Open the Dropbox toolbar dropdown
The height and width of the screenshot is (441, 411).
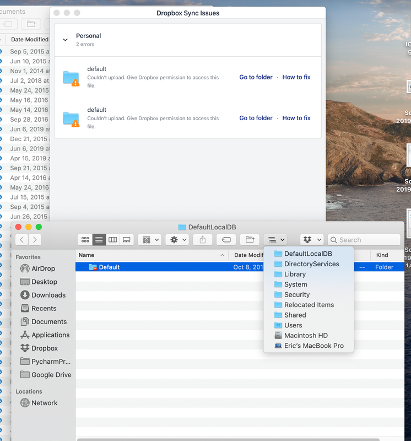(x=312, y=240)
